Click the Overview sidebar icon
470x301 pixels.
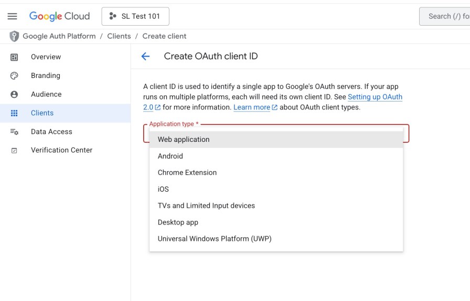14,57
